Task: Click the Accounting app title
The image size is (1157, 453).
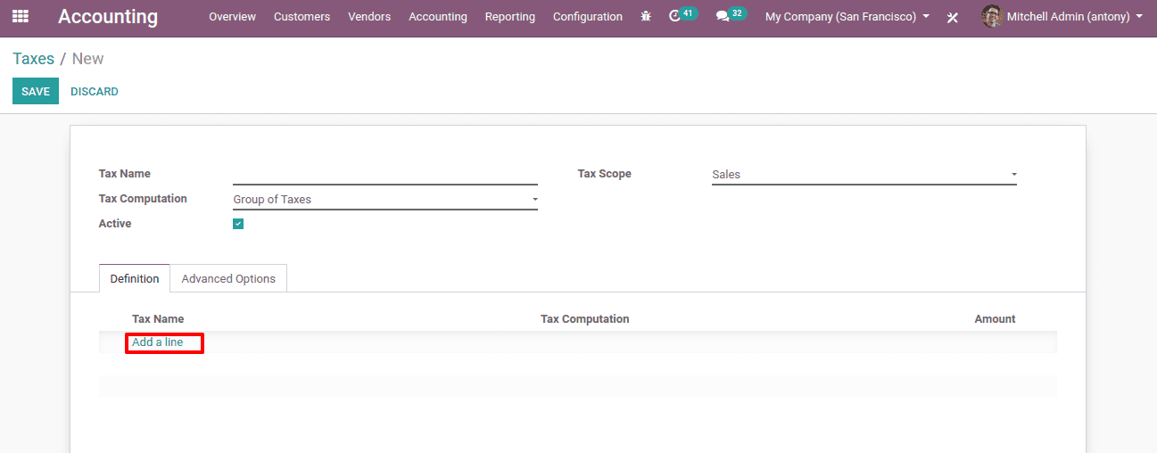Action: [108, 16]
